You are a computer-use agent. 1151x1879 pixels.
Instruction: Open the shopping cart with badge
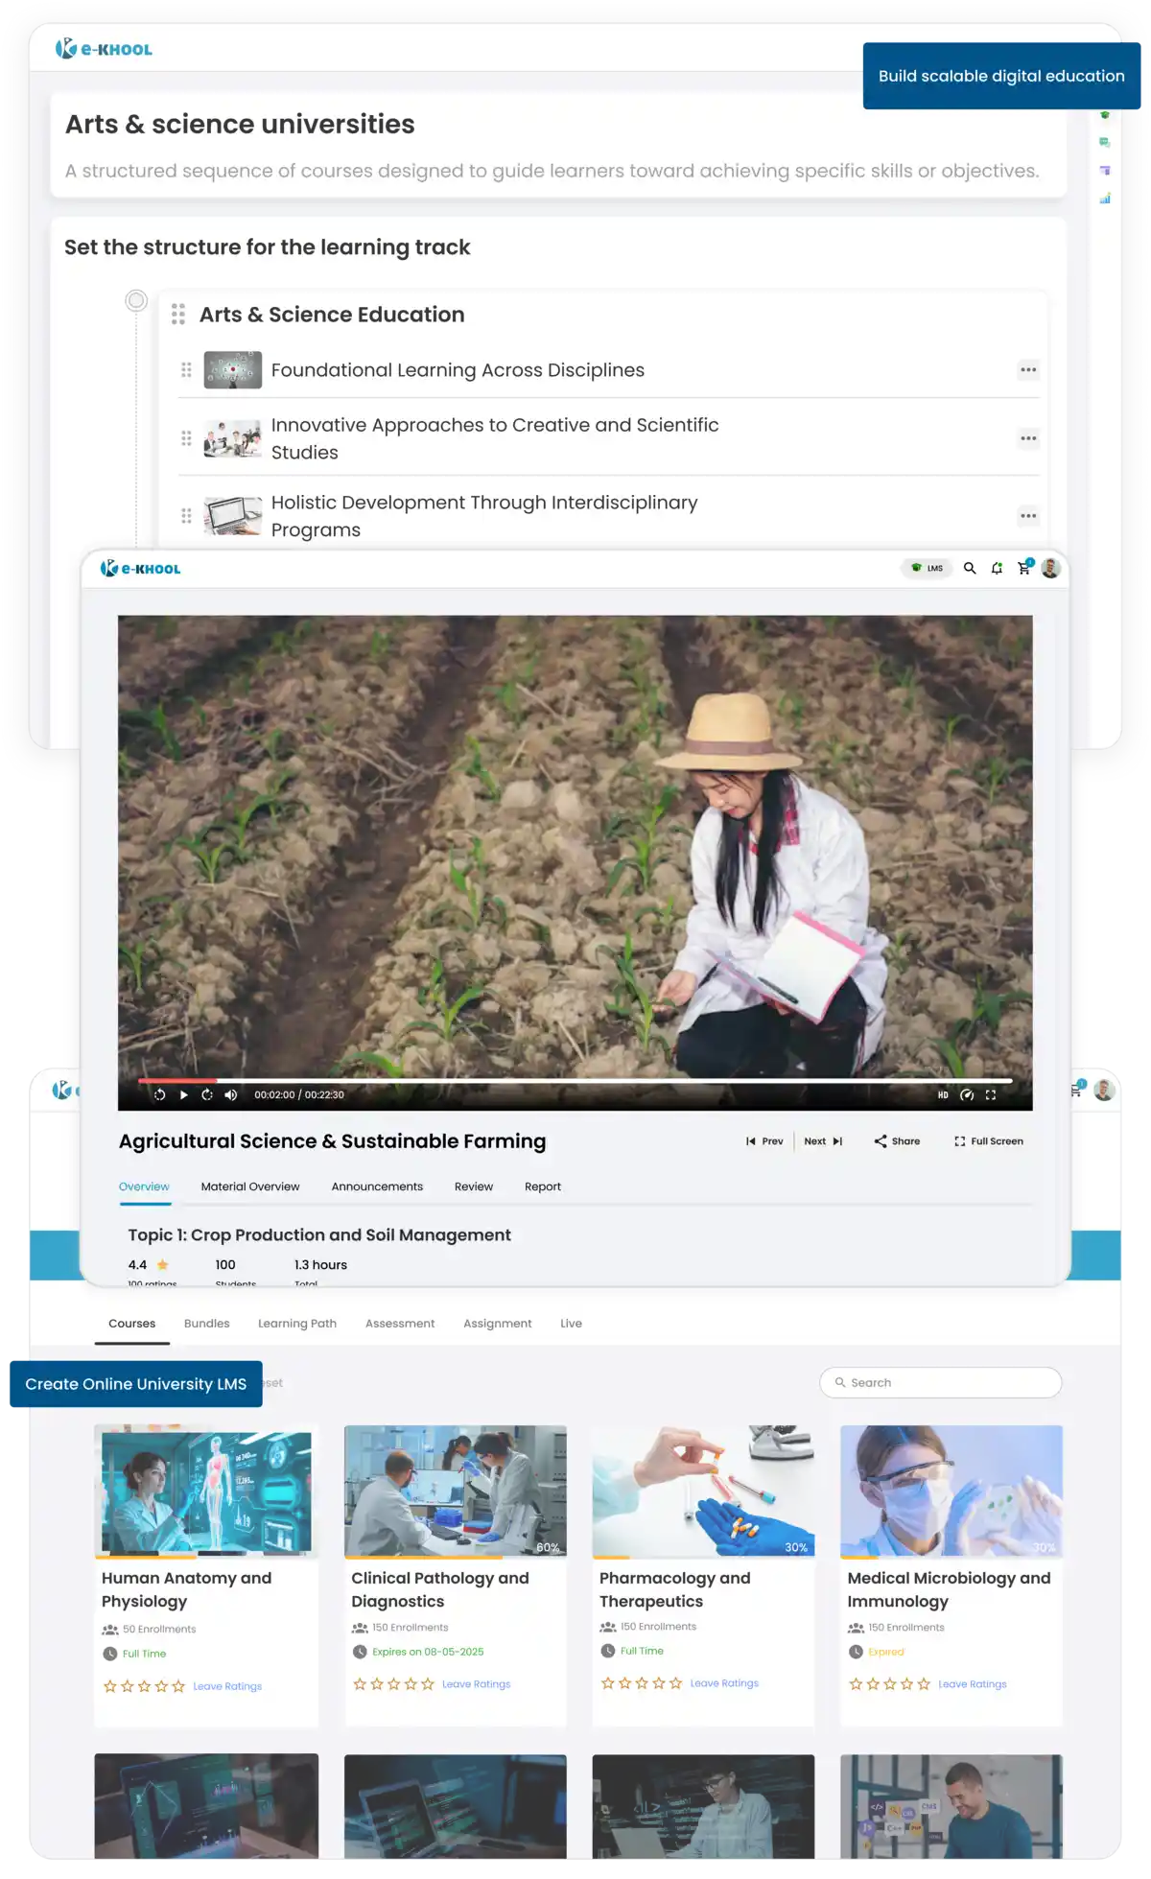[1023, 568]
